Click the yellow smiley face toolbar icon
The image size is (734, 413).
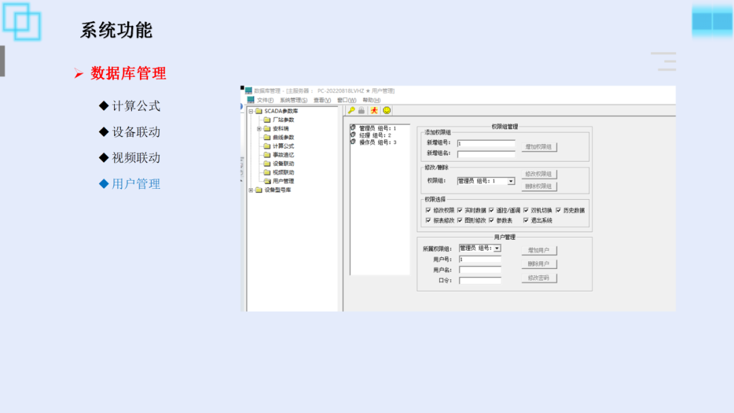click(x=387, y=111)
